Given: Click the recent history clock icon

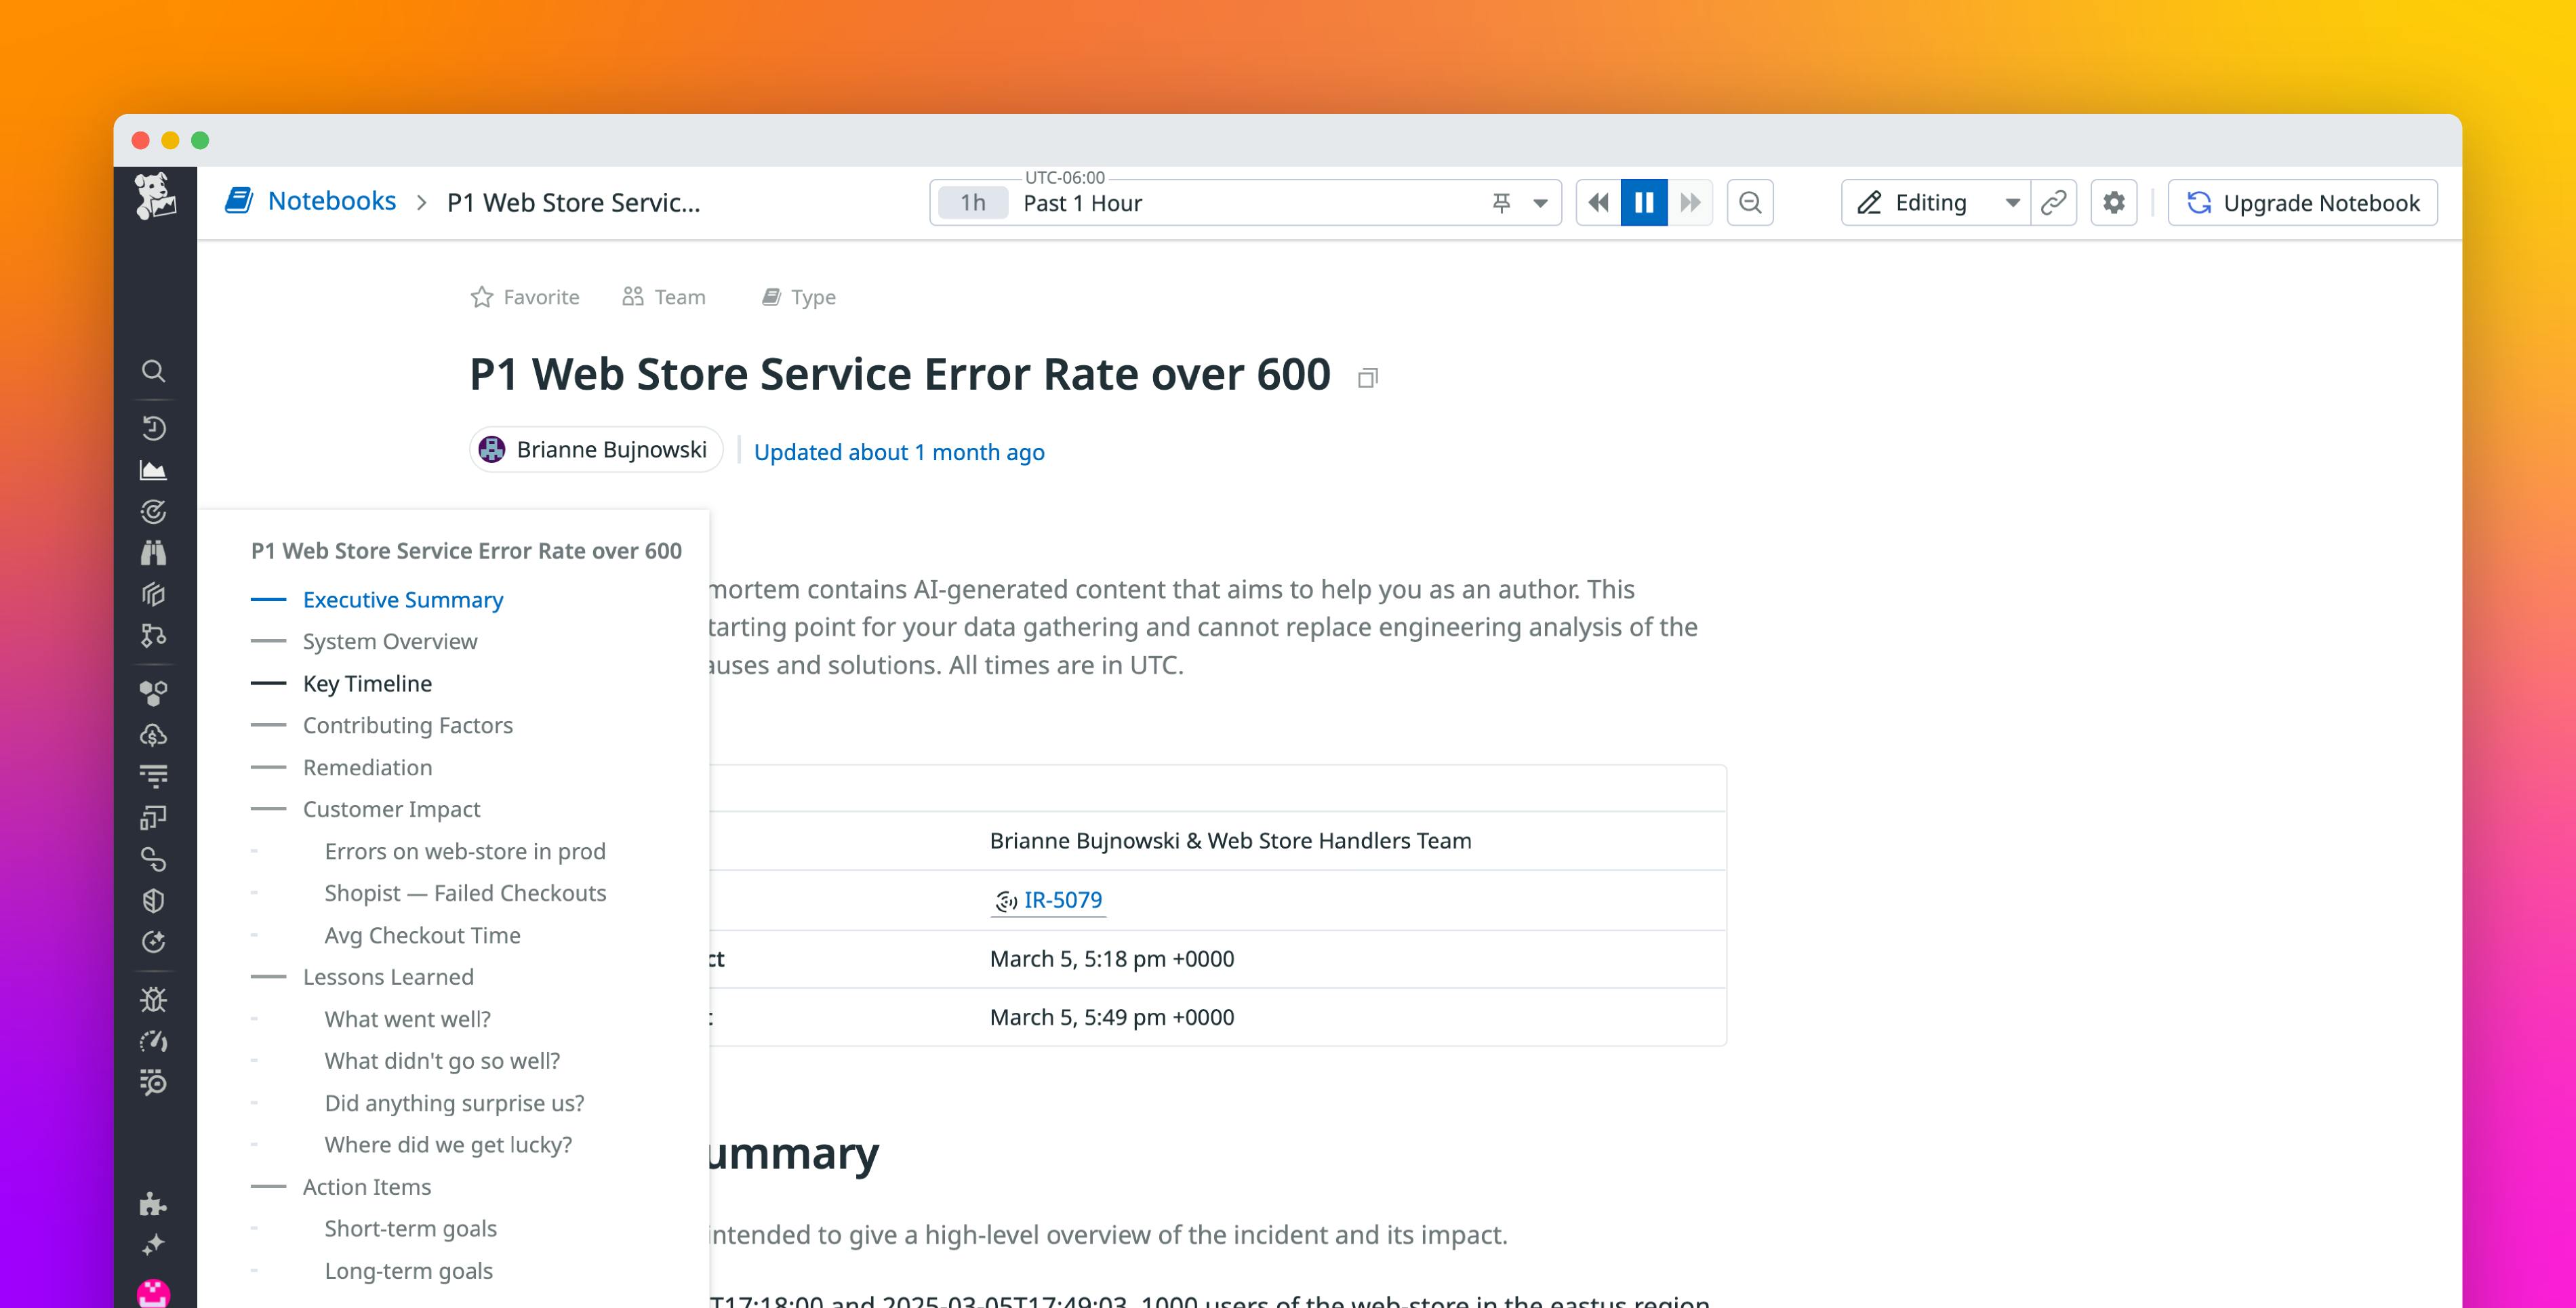Looking at the screenshot, I should coord(154,428).
